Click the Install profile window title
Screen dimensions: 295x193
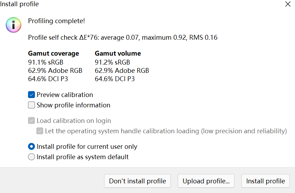[x=20, y=4]
